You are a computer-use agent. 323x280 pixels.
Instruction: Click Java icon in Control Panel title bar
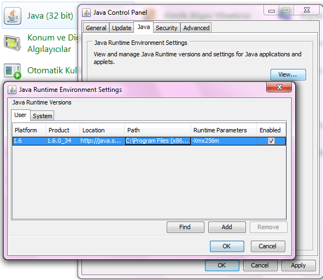click(x=86, y=13)
